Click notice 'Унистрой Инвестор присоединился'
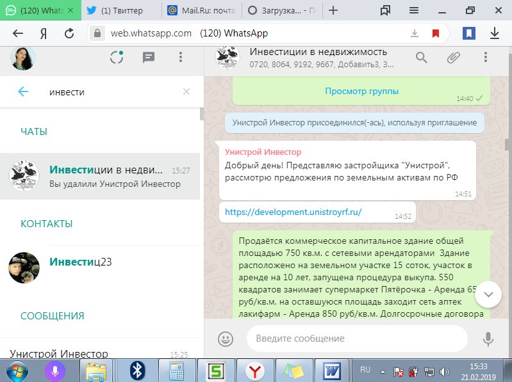512x382 pixels. [354, 123]
